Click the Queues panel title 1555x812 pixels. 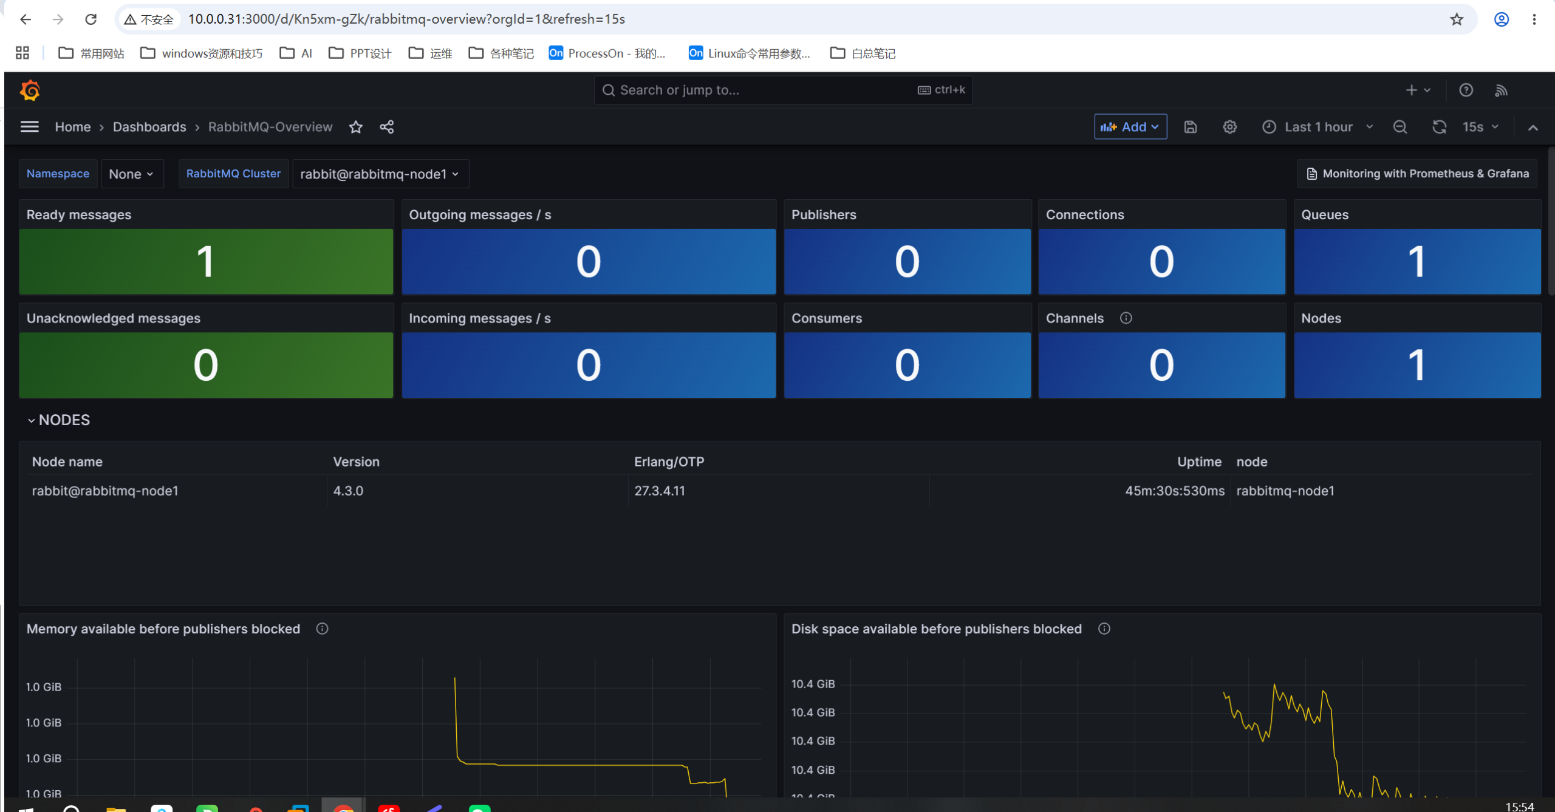[x=1324, y=215]
